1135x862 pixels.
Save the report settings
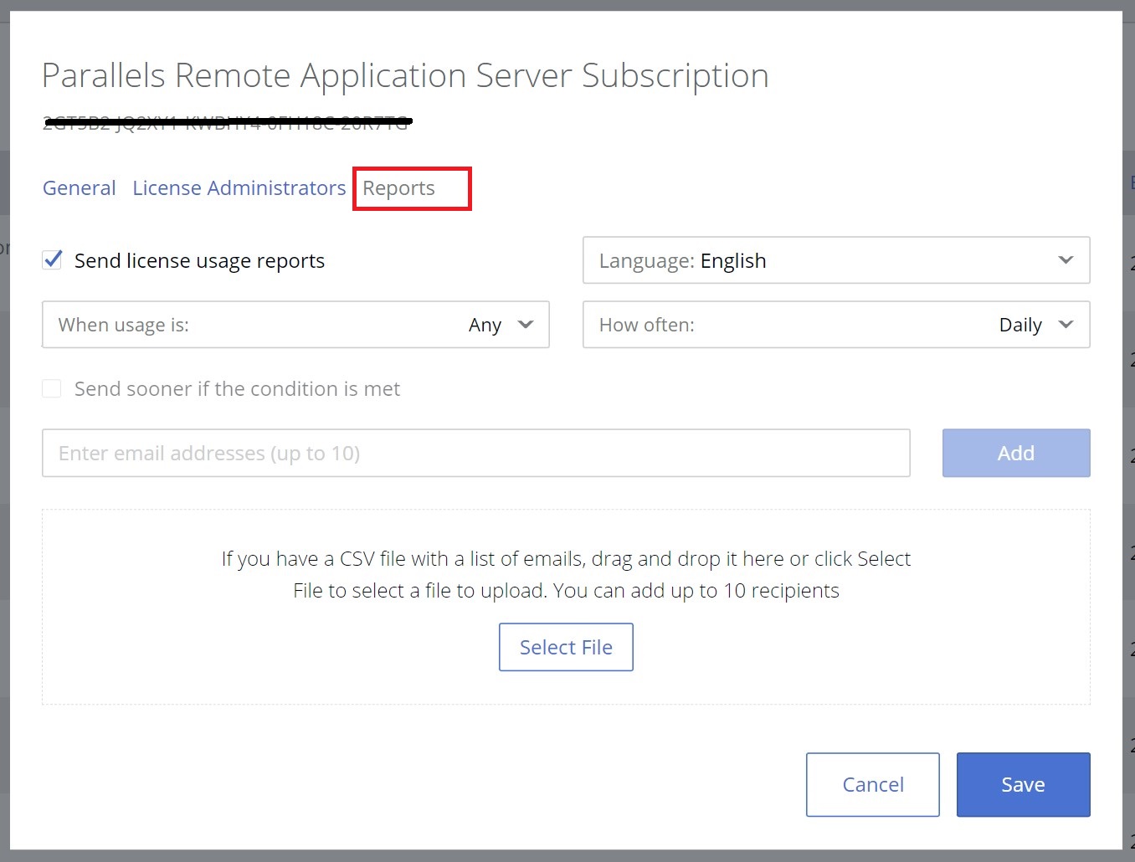(1023, 784)
